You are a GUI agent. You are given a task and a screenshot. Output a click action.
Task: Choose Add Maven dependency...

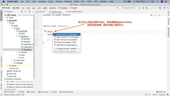point(67,45)
